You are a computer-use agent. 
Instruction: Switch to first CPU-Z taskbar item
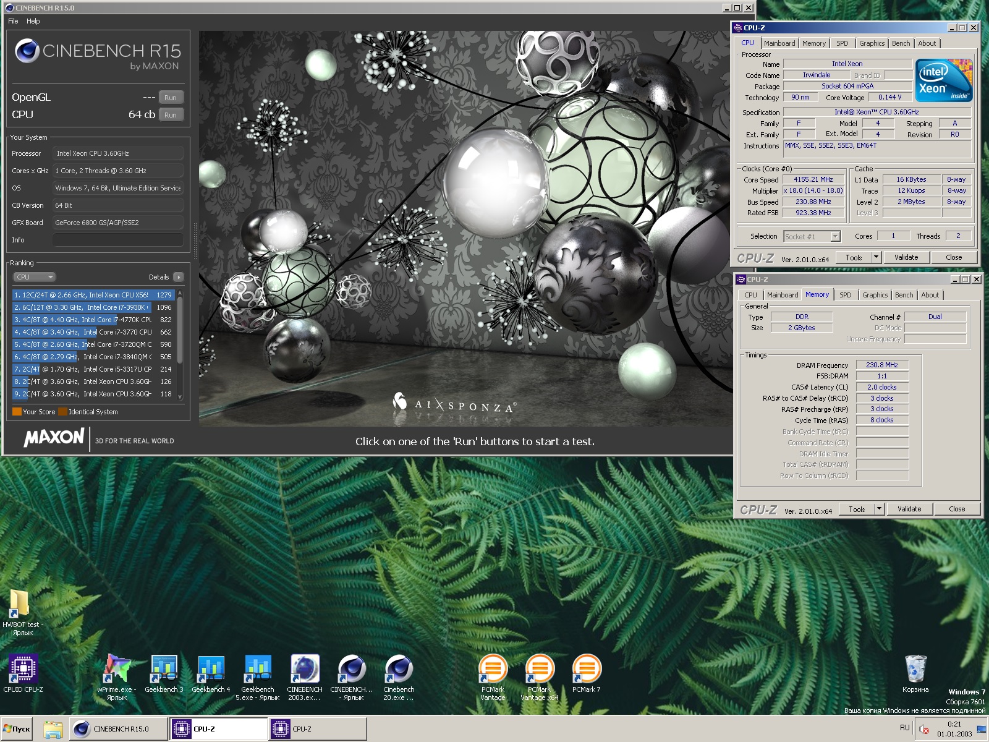218,729
